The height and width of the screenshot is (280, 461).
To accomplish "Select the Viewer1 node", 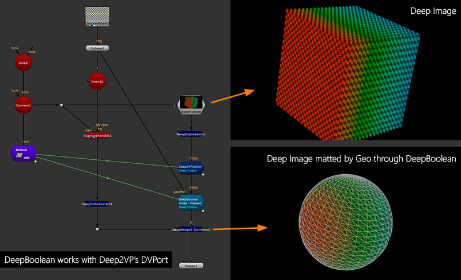I will [x=190, y=266].
